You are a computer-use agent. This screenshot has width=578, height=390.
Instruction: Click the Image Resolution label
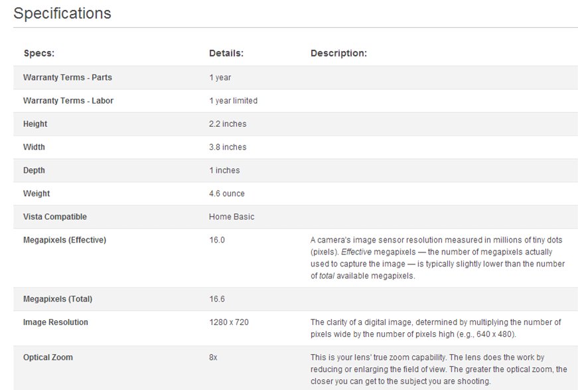[x=56, y=322]
